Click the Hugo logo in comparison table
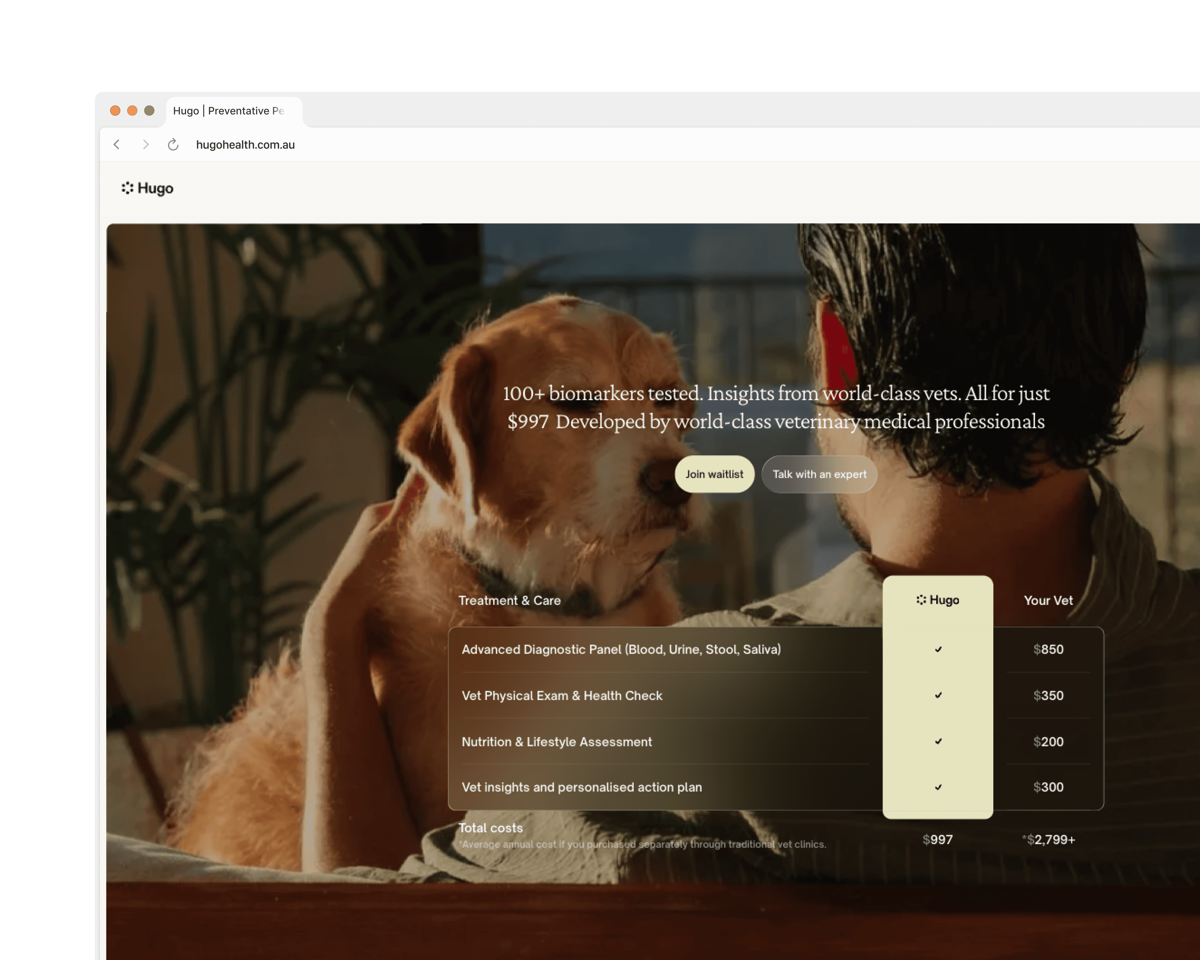 click(x=937, y=600)
